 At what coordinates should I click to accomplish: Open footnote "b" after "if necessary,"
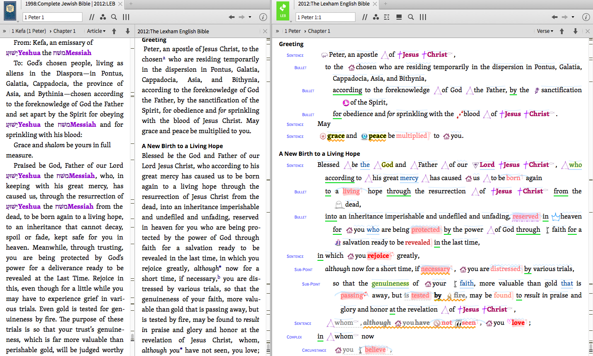click(219, 277)
